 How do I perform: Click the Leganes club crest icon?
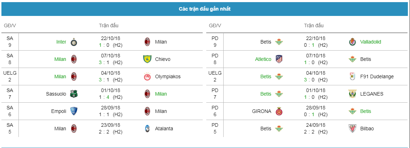(352, 94)
